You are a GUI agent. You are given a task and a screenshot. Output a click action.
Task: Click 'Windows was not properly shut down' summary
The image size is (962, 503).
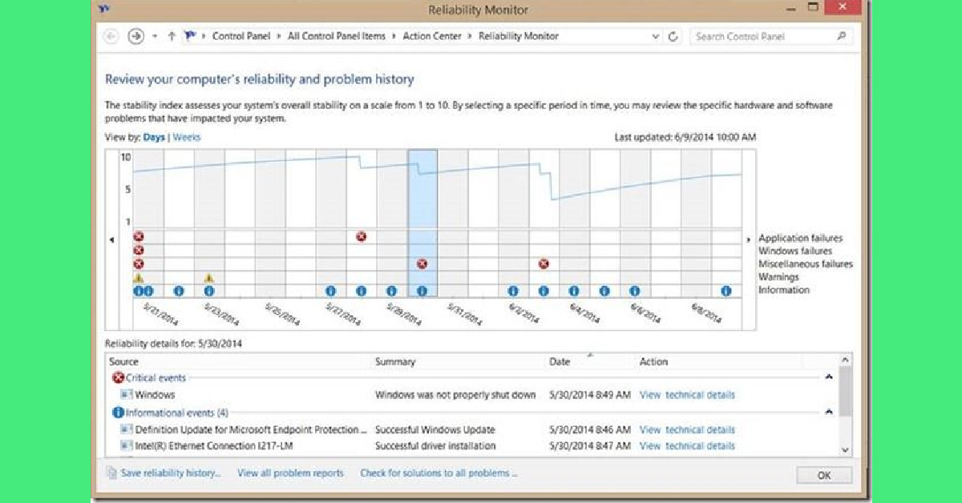[455, 395]
